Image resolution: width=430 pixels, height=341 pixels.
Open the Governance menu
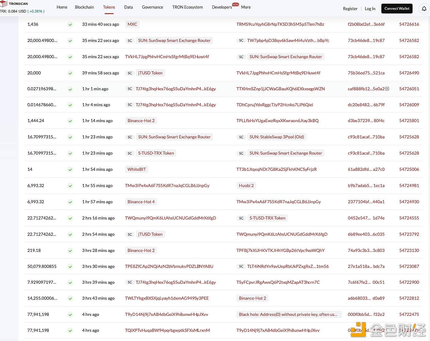click(152, 7)
